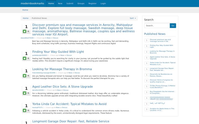
Task: Open sidebar link Aged Leather Dice Sets
Action: click(x=163, y=58)
